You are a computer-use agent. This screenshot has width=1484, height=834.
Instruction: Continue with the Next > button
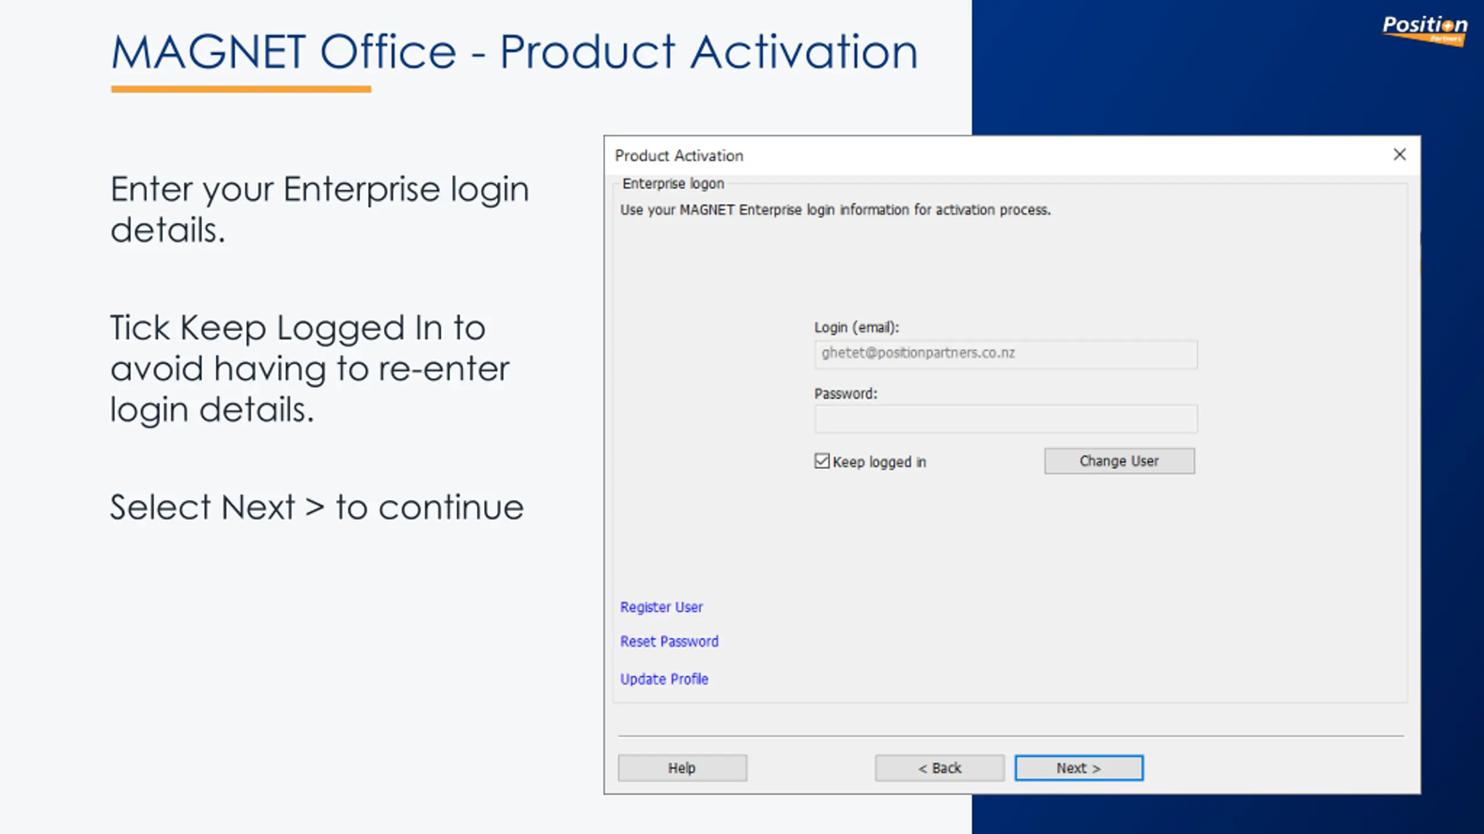pyautogui.click(x=1079, y=768)
